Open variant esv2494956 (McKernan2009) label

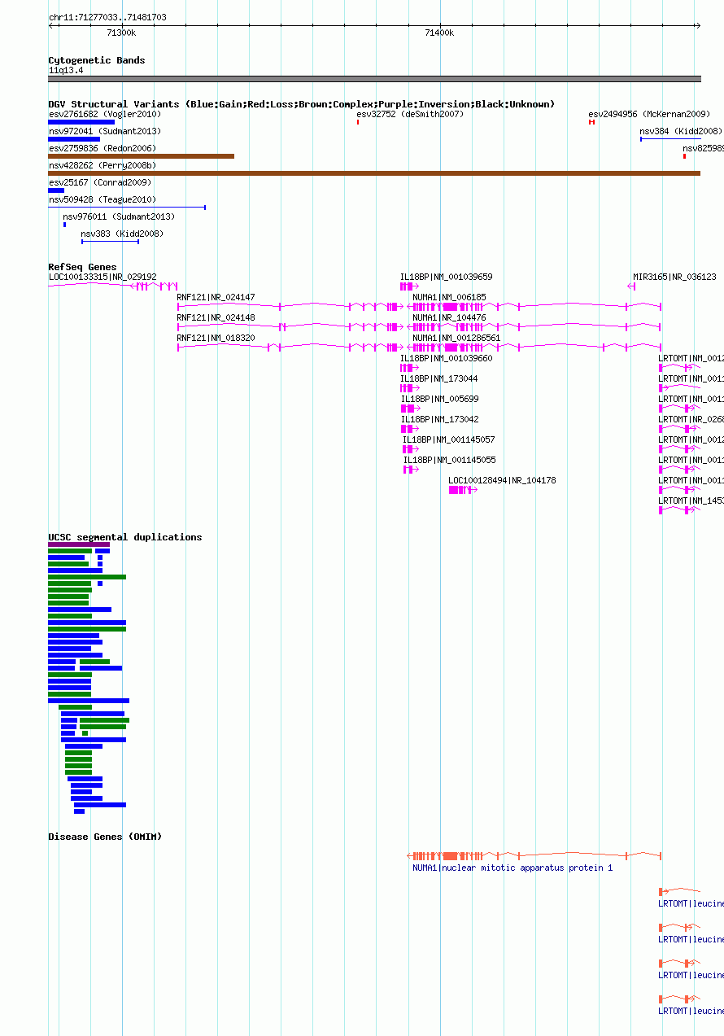(x=649, y=114)
